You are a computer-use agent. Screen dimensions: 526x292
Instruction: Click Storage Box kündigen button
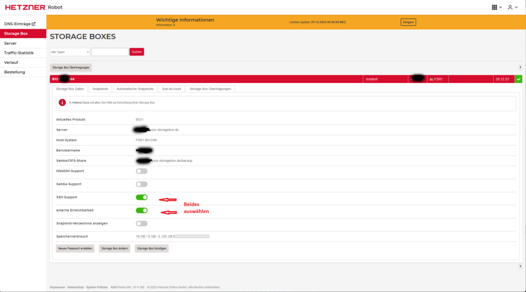click(152, 248)
